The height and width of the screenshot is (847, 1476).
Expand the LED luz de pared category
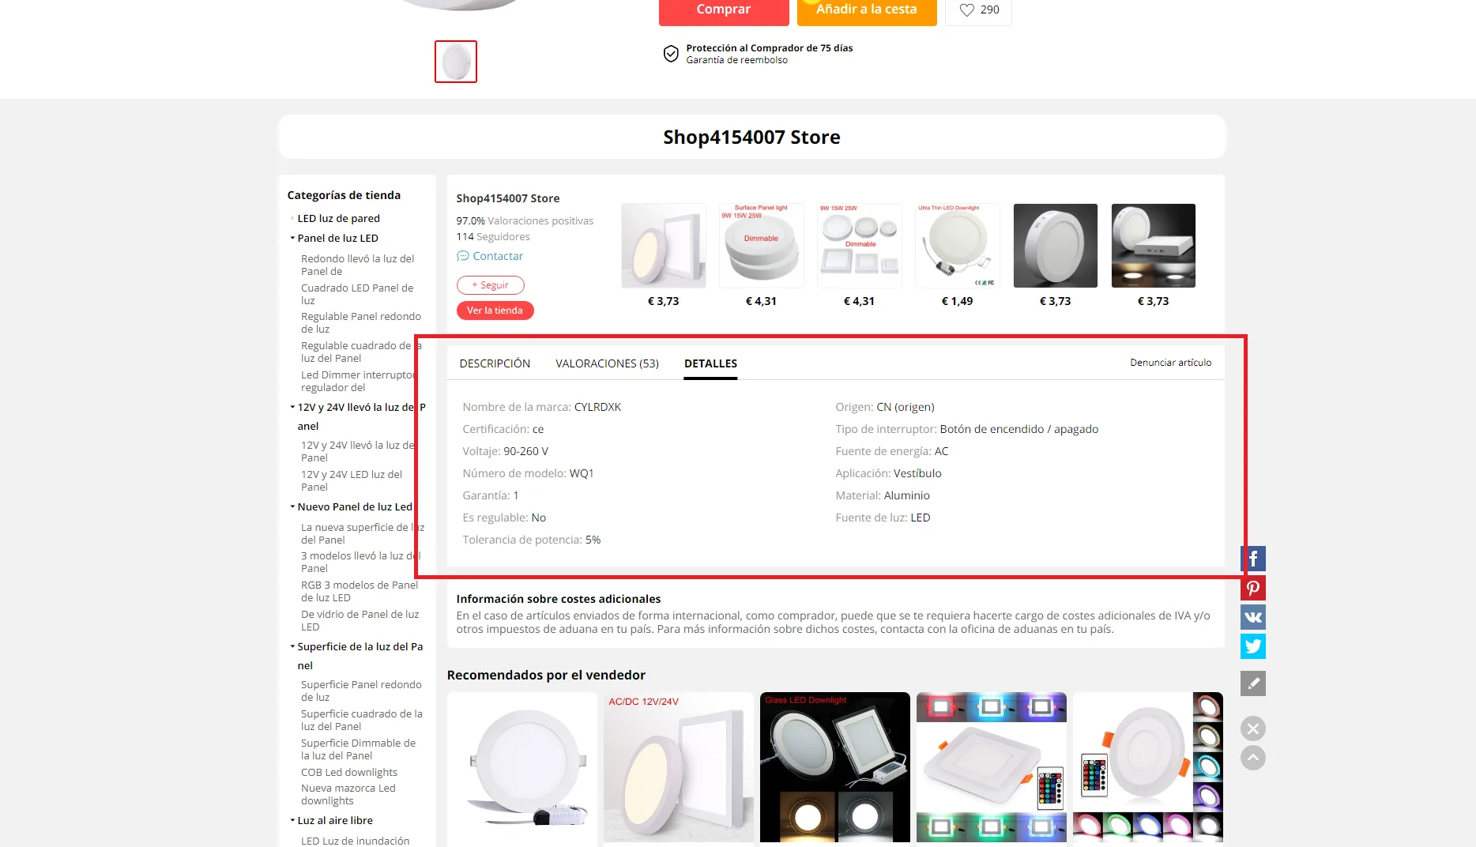[292, 218]
